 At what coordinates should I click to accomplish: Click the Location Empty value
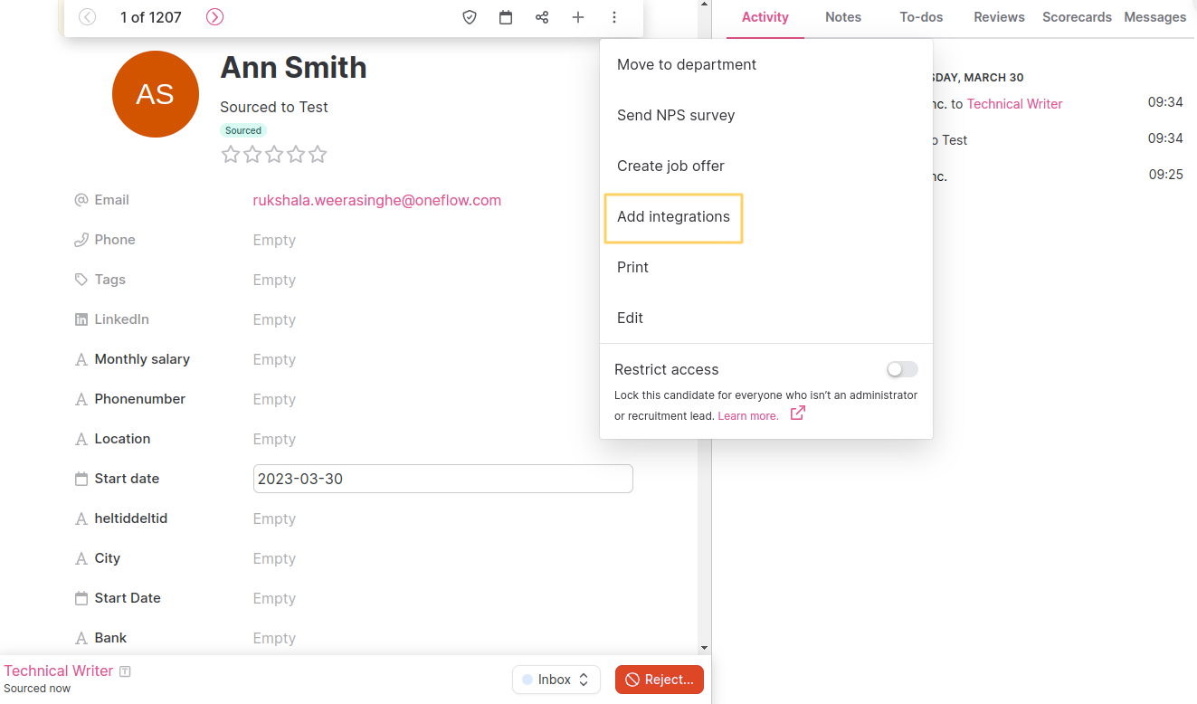(x=274, y=439)
